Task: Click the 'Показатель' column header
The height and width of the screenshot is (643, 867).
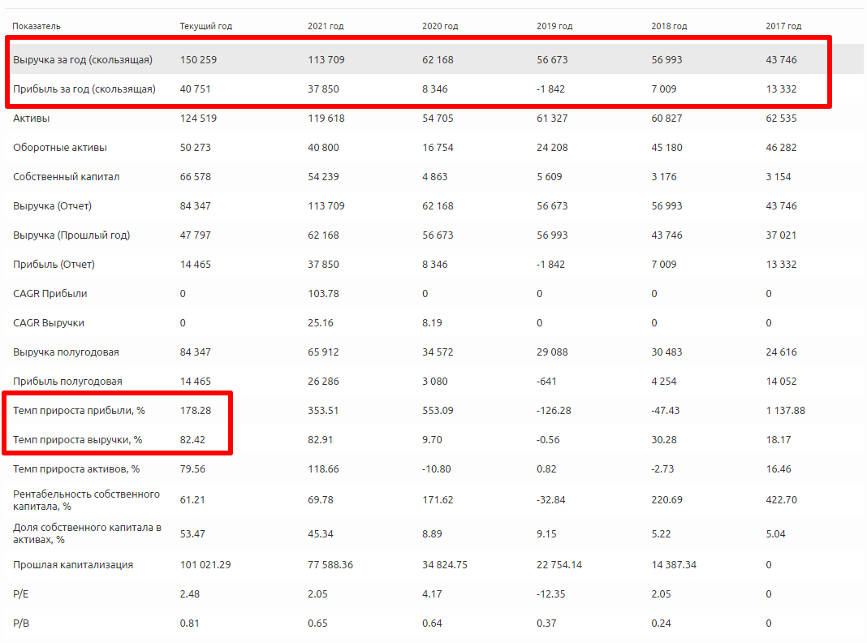Action: (x=37, y=27)
